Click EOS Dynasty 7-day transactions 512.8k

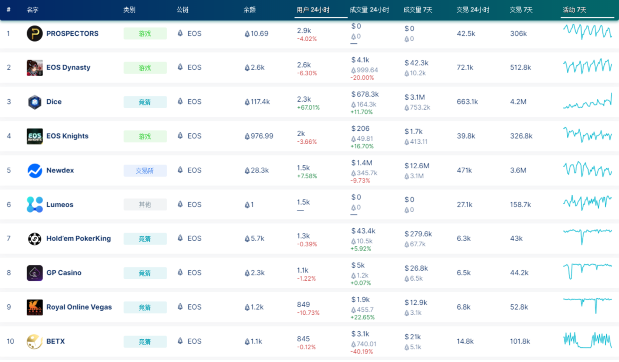pos(521,68)
